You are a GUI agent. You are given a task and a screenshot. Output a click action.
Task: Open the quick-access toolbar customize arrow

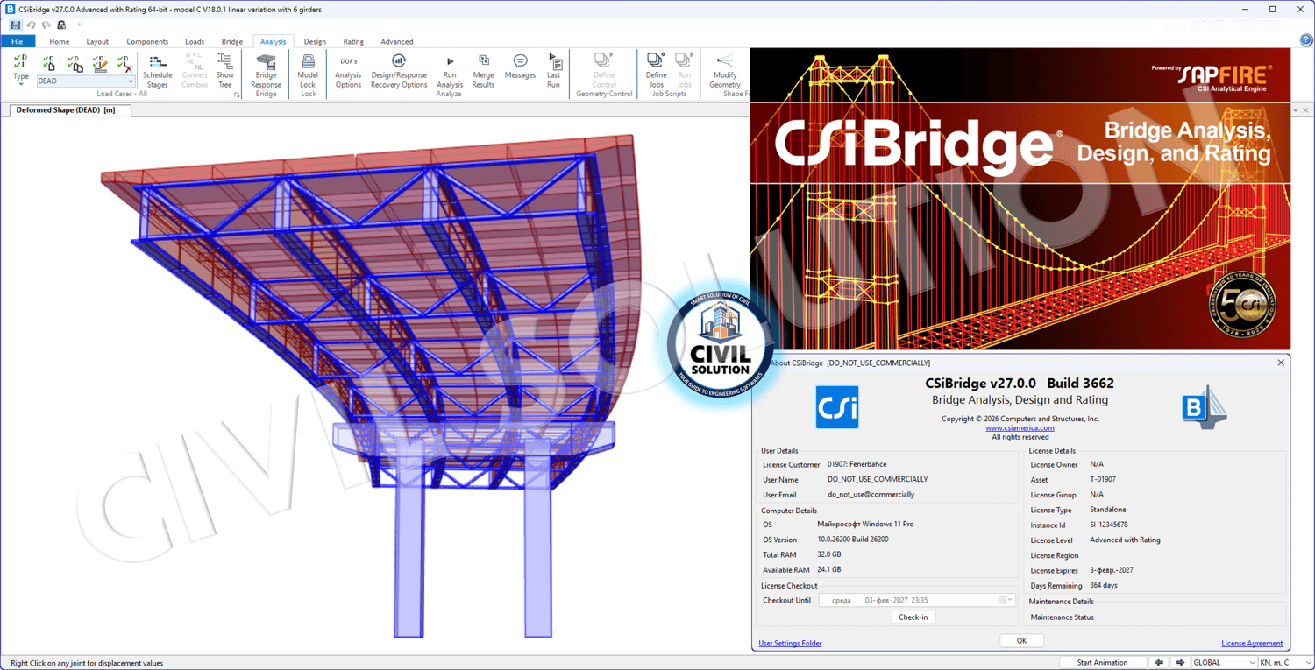pos(78,25)
